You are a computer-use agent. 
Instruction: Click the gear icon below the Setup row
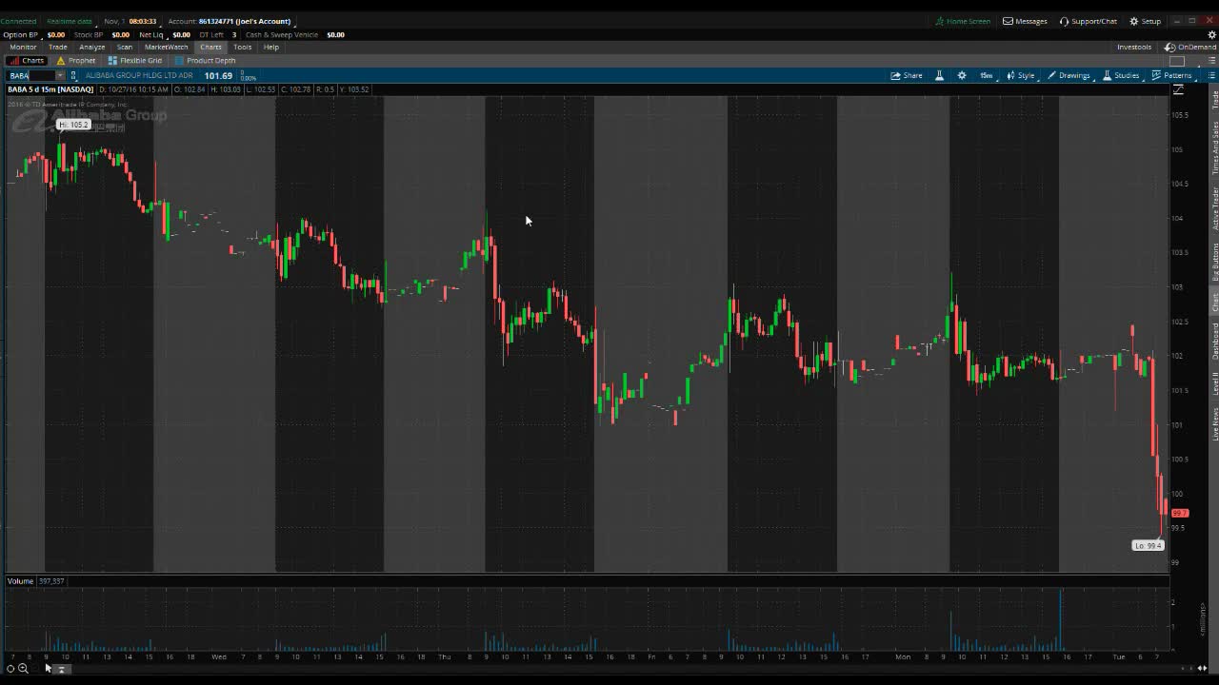(x=1211, y=34)
